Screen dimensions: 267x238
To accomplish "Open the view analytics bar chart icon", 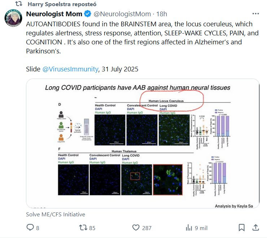I will [x=189, y=228].
